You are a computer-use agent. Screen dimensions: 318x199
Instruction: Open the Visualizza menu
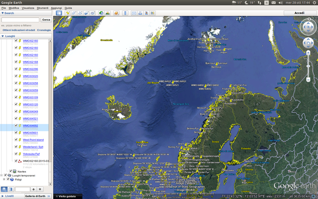point(28,8)
